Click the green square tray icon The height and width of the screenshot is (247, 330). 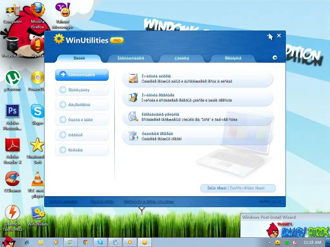coord(287,242)
